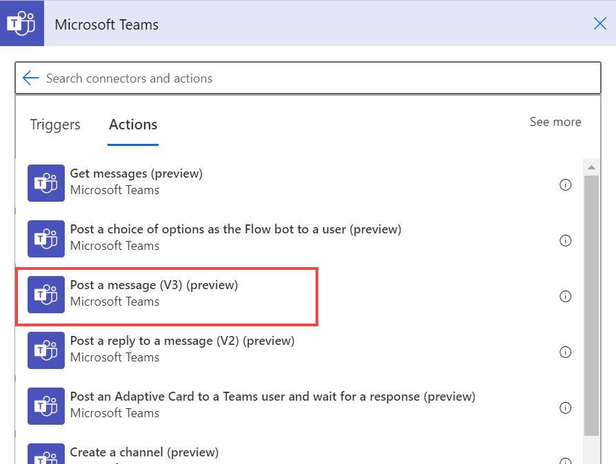Add Post a reply to a message (V2)
Viewport: 616px width, 464px height.
click(x=182, y=341)
